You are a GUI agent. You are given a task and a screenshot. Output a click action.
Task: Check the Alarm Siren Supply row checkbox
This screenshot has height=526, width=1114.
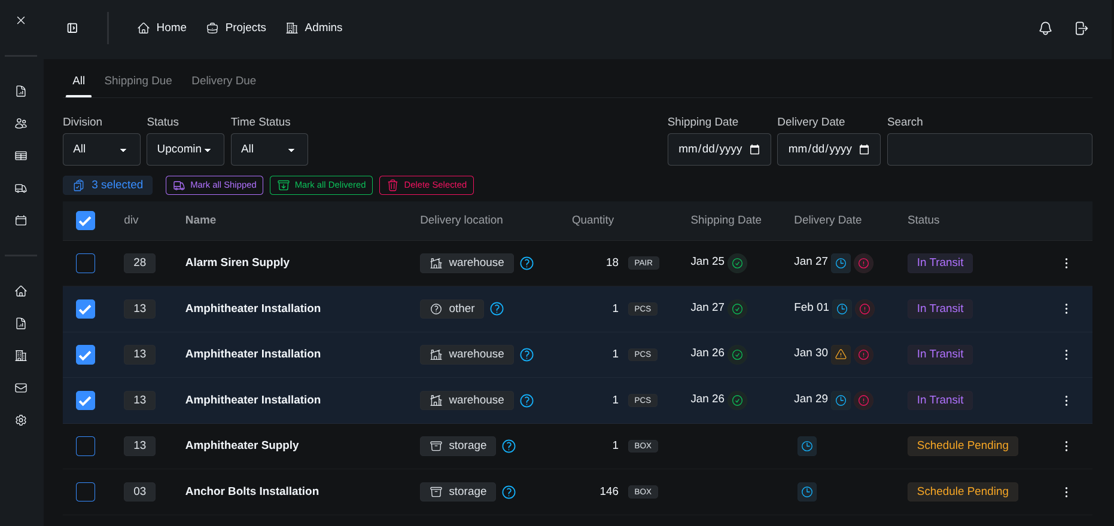pos(86,263)
